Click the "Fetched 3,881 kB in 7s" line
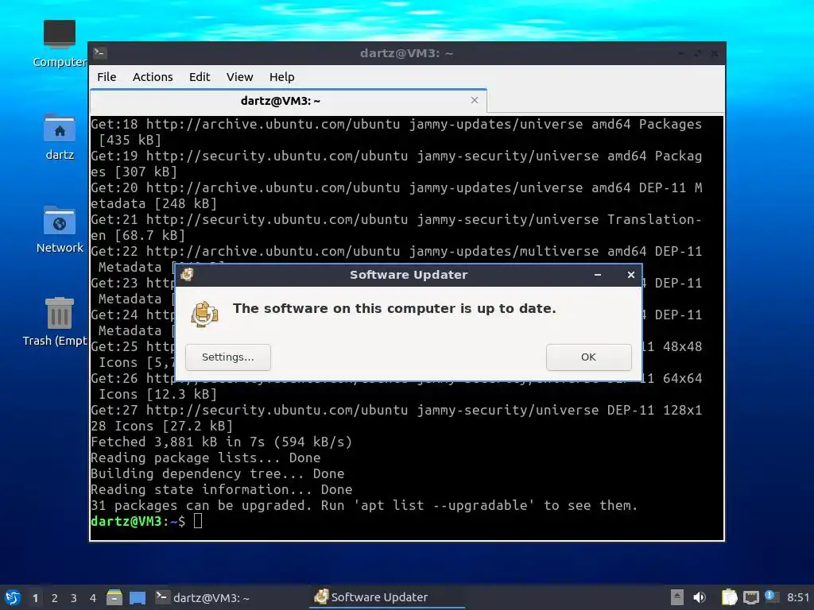The width and height of the screenshot is (814, 610). click(221, 442)
